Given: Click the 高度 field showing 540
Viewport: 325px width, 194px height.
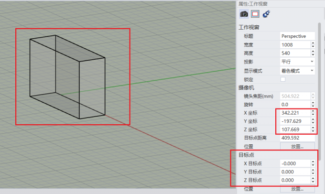Looking at the screenshot, I should click(x=295, y=53).
